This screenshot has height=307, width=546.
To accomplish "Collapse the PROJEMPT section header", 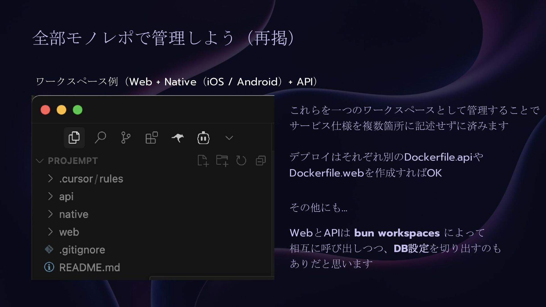I will coord(73,161).
